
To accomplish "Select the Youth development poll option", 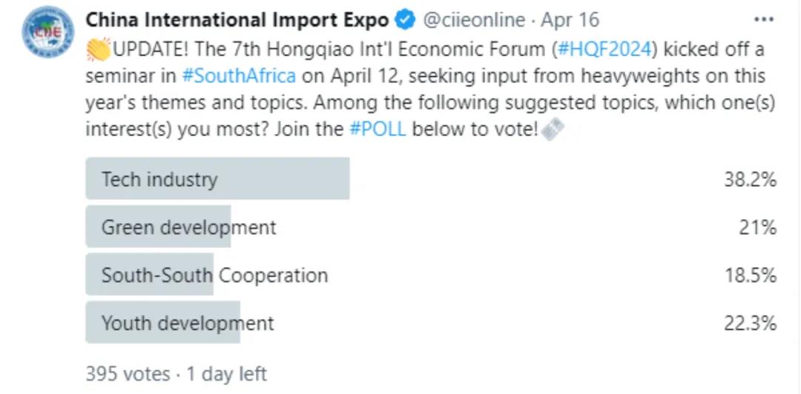I will [x=431, y=323].
